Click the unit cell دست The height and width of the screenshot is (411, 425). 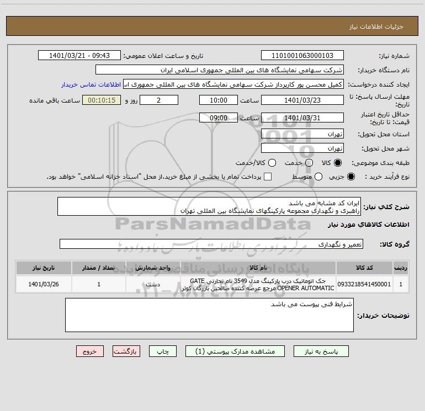click(153, 284)
